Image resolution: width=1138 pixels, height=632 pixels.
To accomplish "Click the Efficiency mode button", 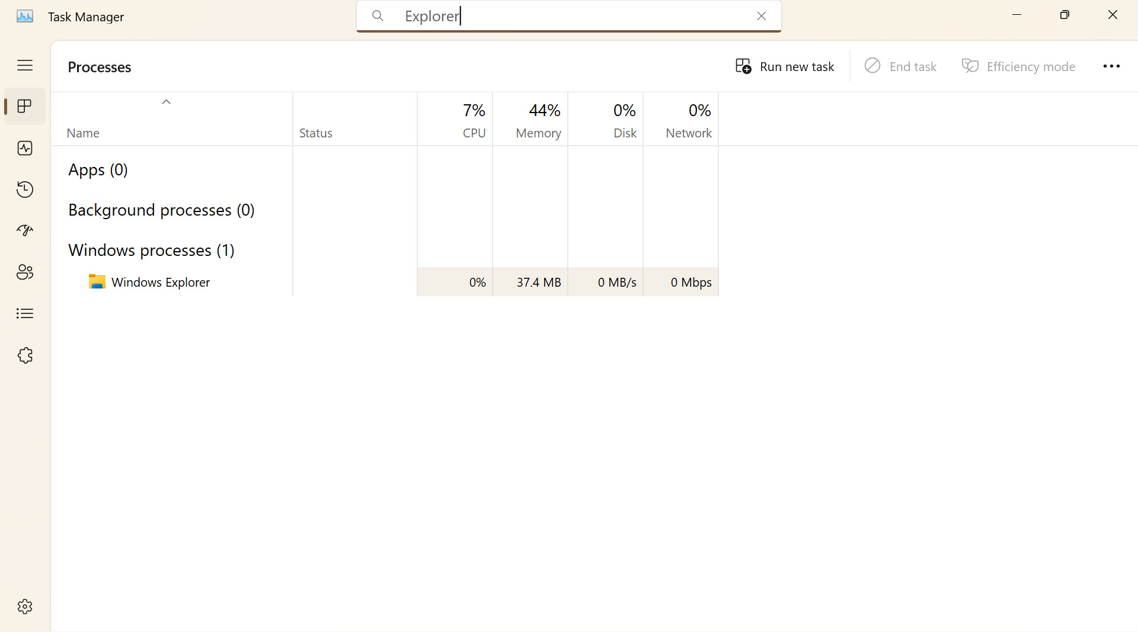I will click(1018, 66).
